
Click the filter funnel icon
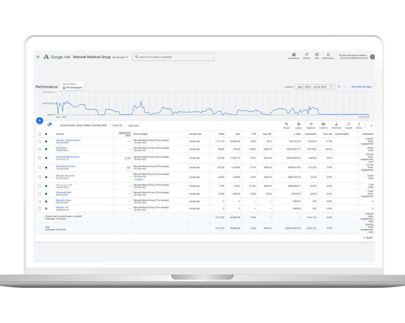[49, 125]
